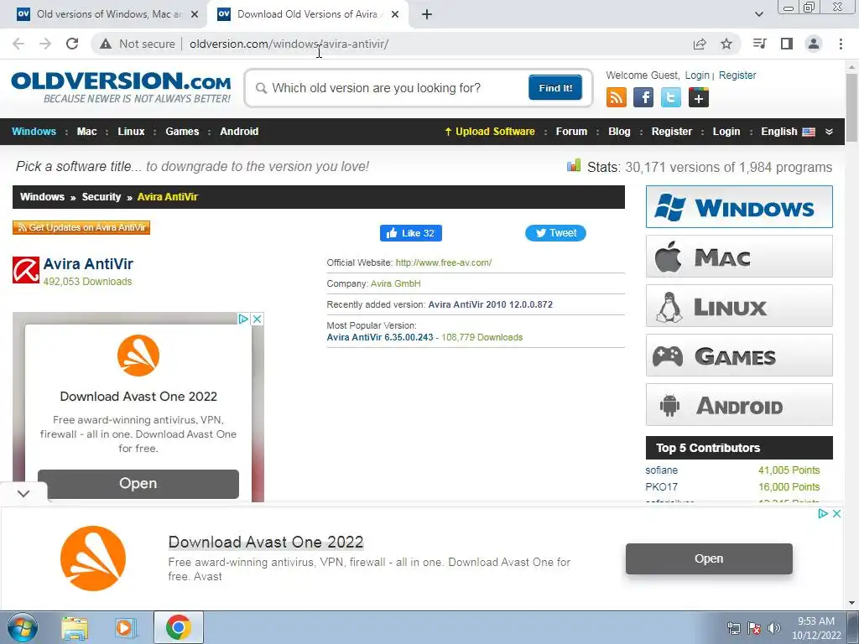Click the media control icon in Chrome toolbar
The height and width of the screenshot is (644, 859).
tap(760, 44)
